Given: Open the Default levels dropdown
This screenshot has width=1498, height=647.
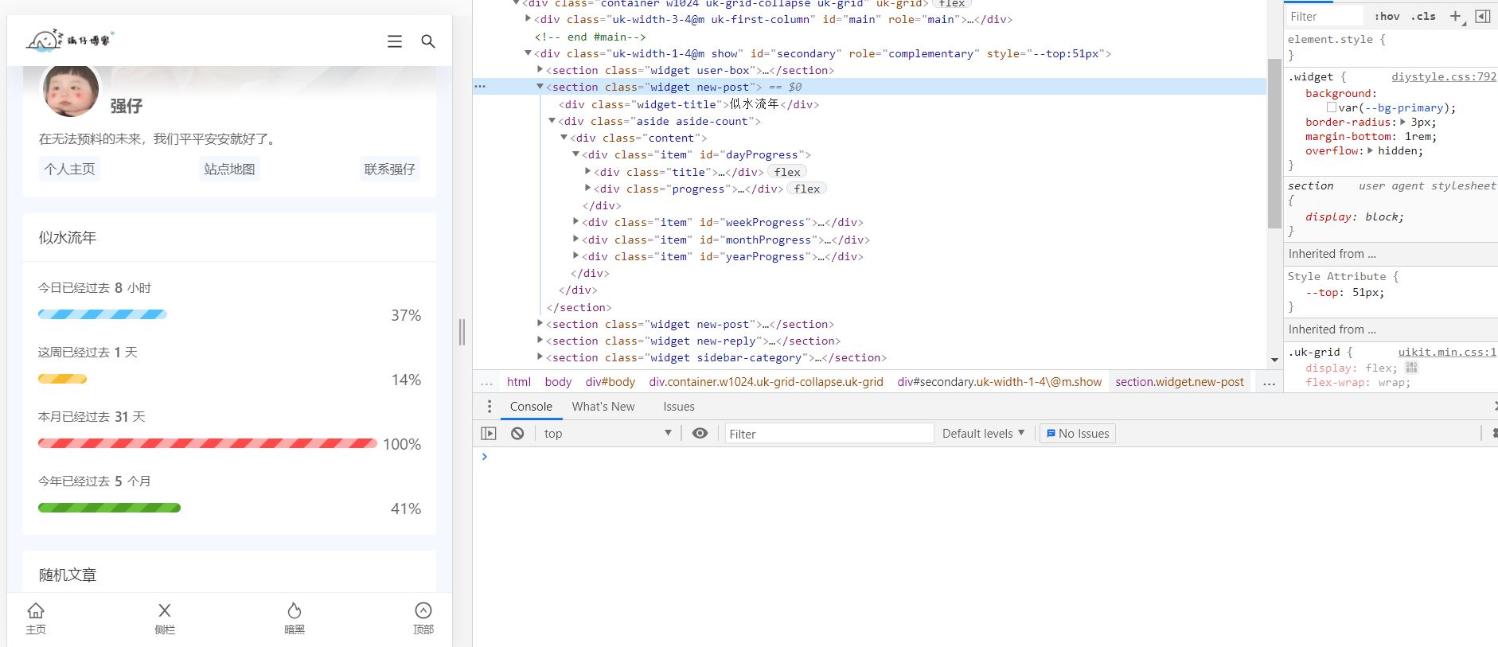Looking at the screenshot, I should (983, 434).
